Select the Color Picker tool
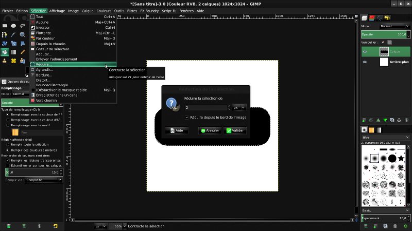This screenshot has height=231, width=412. [x=14, y=34]
